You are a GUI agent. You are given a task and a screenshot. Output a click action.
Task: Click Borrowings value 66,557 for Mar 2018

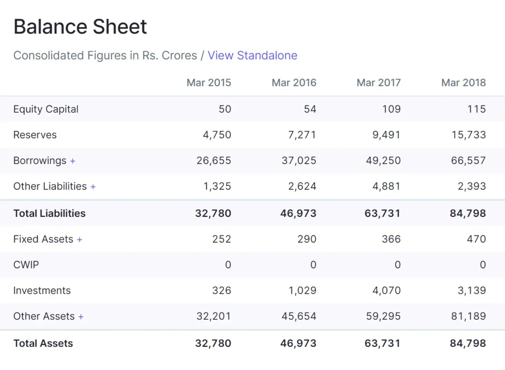click(468, 161)
